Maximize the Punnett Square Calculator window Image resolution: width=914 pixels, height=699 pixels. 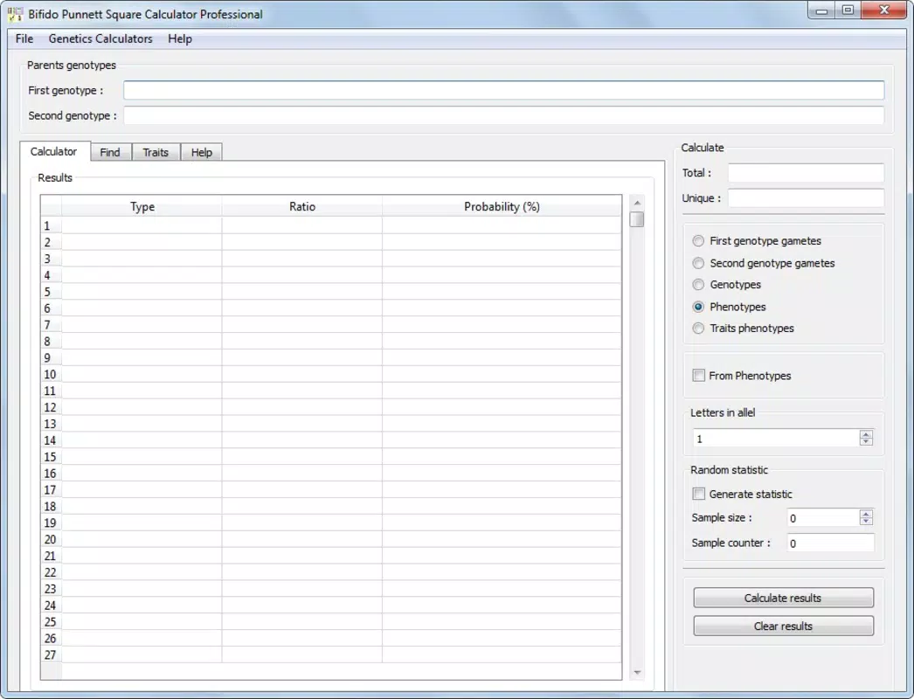[848, 10]
